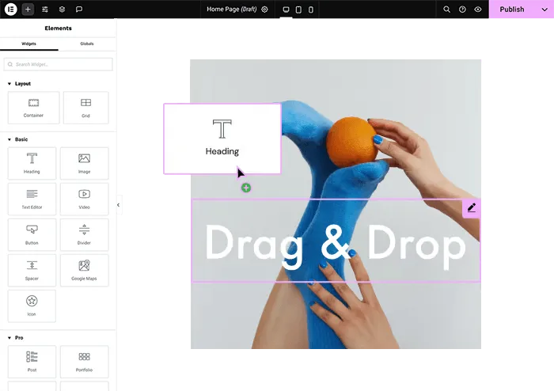Collapse the Layout widgets section

9,83
